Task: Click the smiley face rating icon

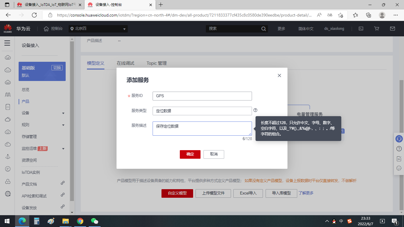Action: 399,168
